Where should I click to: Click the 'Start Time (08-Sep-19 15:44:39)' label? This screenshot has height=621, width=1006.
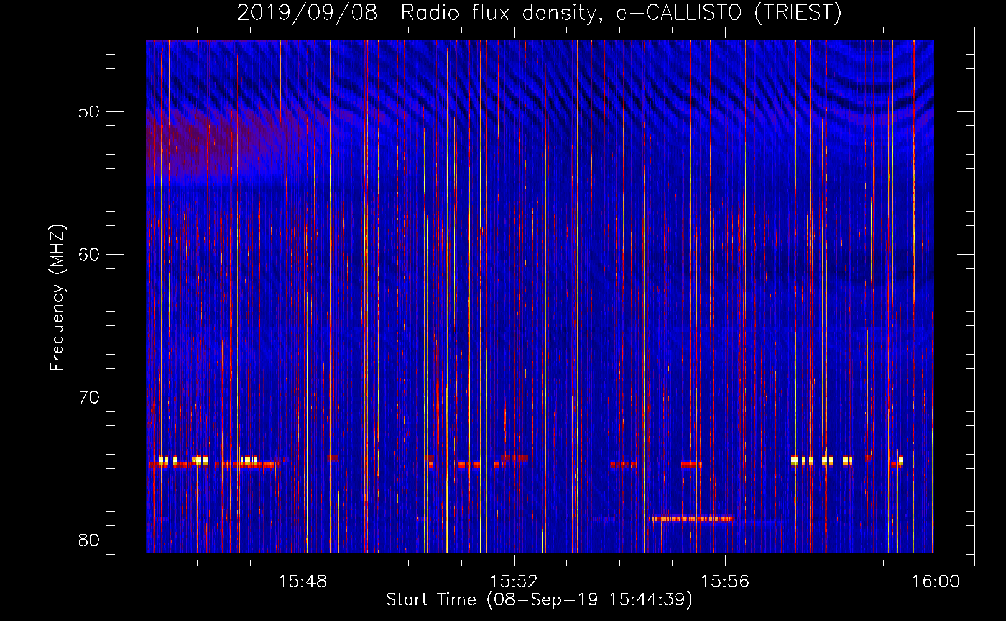(x=539, y=600)
